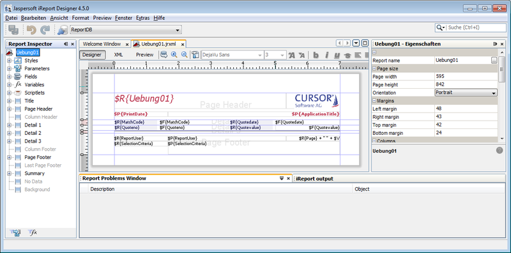Open the Orientation Portrait dropdown
The width and height of the screenshot is (511, 253).
click(494, 93)
